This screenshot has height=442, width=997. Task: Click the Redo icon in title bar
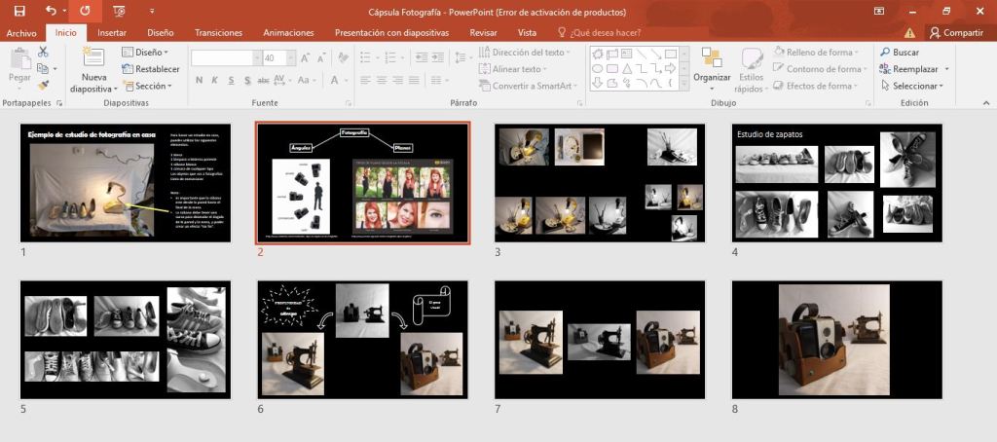pos(84,11)
